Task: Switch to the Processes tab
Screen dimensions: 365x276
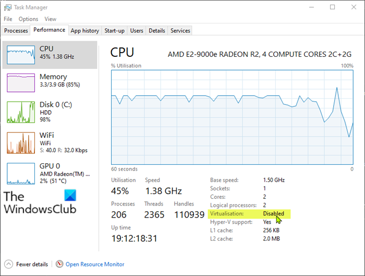Action: pyautogui.click(x=16, y=31)
